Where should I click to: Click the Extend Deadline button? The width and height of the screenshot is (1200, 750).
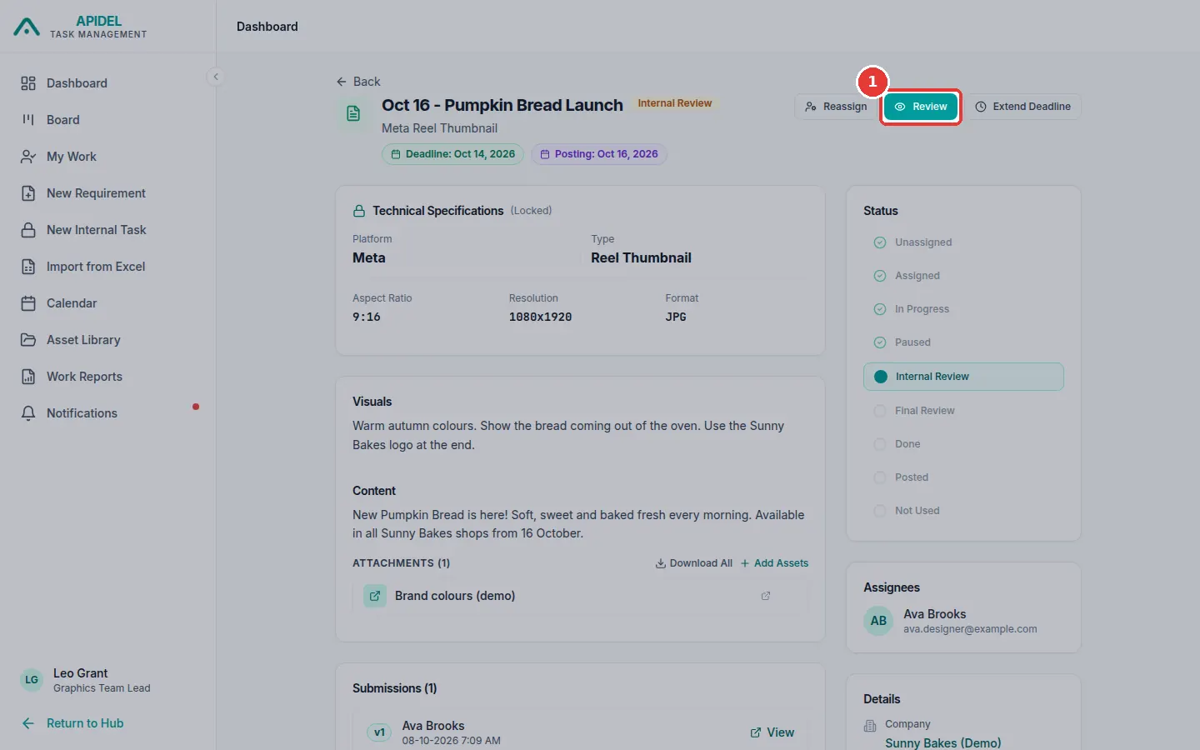pyautogui.click(x=1023, y=107)
